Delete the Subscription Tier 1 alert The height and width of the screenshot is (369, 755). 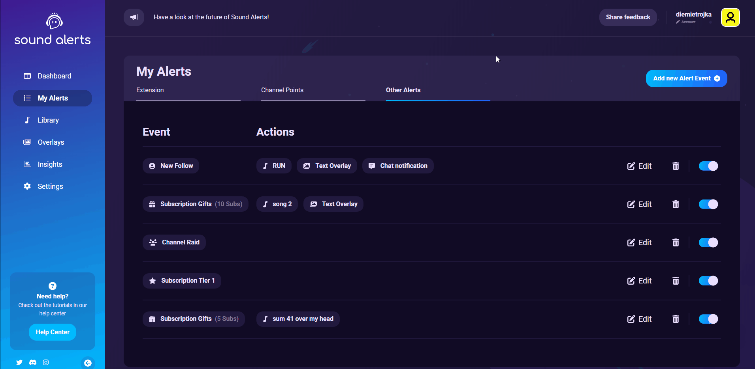click(x=676, y=281)
